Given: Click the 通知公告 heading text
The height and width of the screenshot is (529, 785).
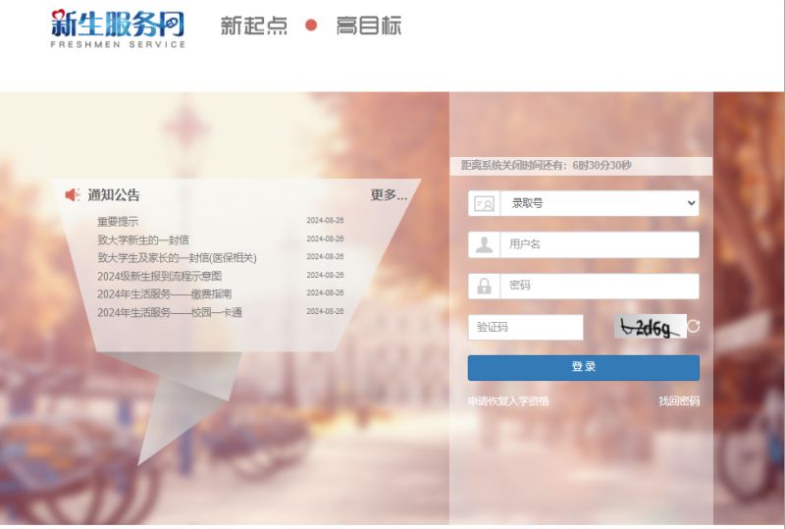Looking at the screenshot, I should coord(114,195).
